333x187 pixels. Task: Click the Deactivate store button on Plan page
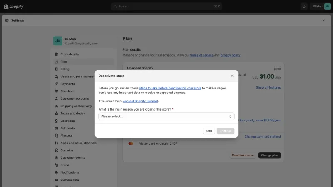point(243,155)
